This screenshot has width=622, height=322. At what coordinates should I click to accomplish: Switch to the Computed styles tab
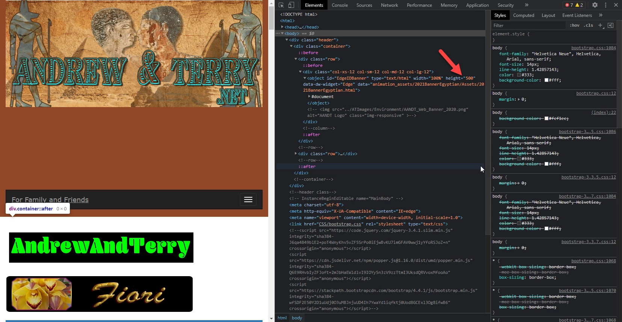tap(524, 15)
